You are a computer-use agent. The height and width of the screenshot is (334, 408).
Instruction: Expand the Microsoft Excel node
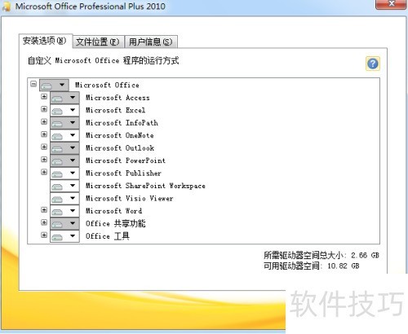coord(44,109)
